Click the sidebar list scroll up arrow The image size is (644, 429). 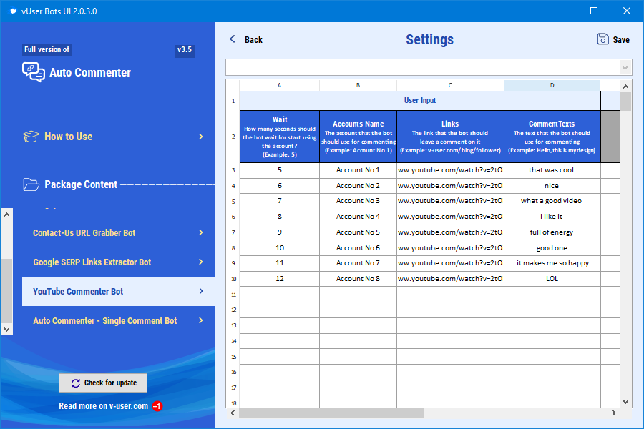click(x=6, y=214)
